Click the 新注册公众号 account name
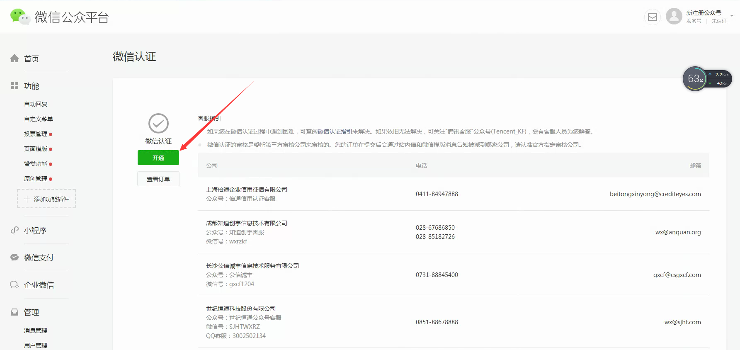This screenshot has height=350, width=740. tap(704, 13)
